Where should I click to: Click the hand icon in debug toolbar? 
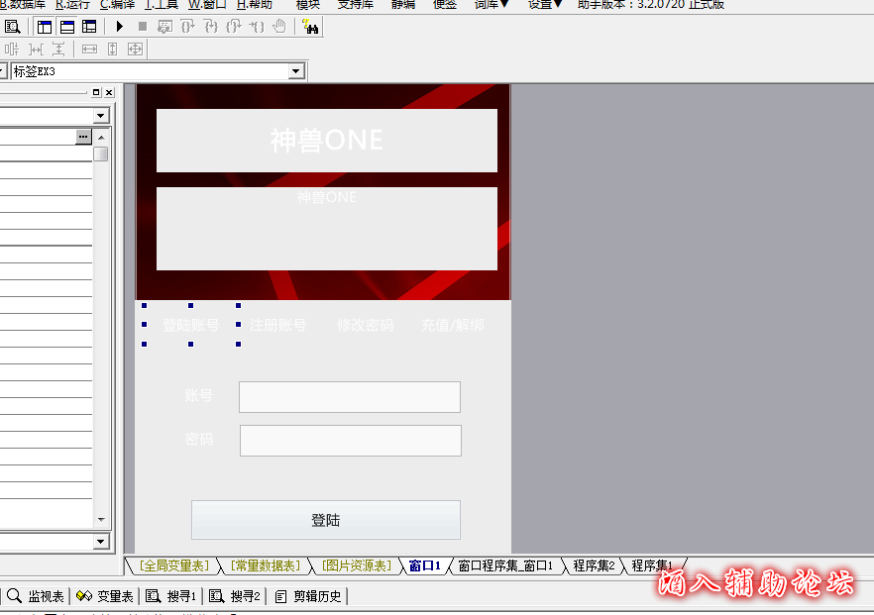coord(279,27)
